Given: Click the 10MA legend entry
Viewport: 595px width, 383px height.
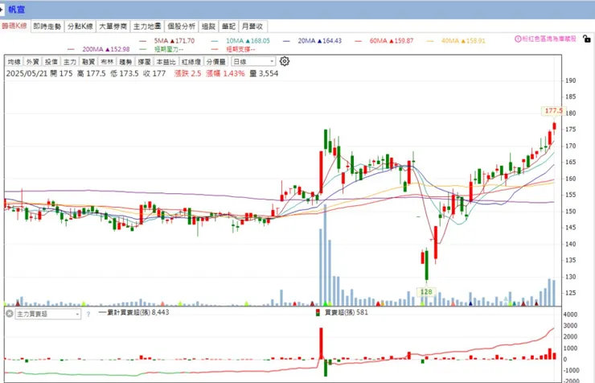Looking at the screenshot, I should click(x=240, y=40).
